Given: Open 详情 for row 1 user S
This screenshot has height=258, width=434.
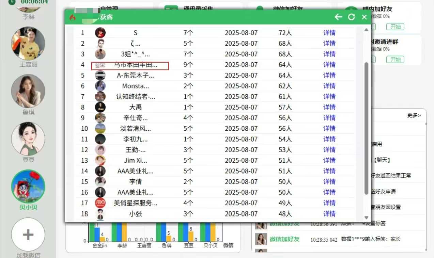Looking at the screenshot, I should coord(329,33).
